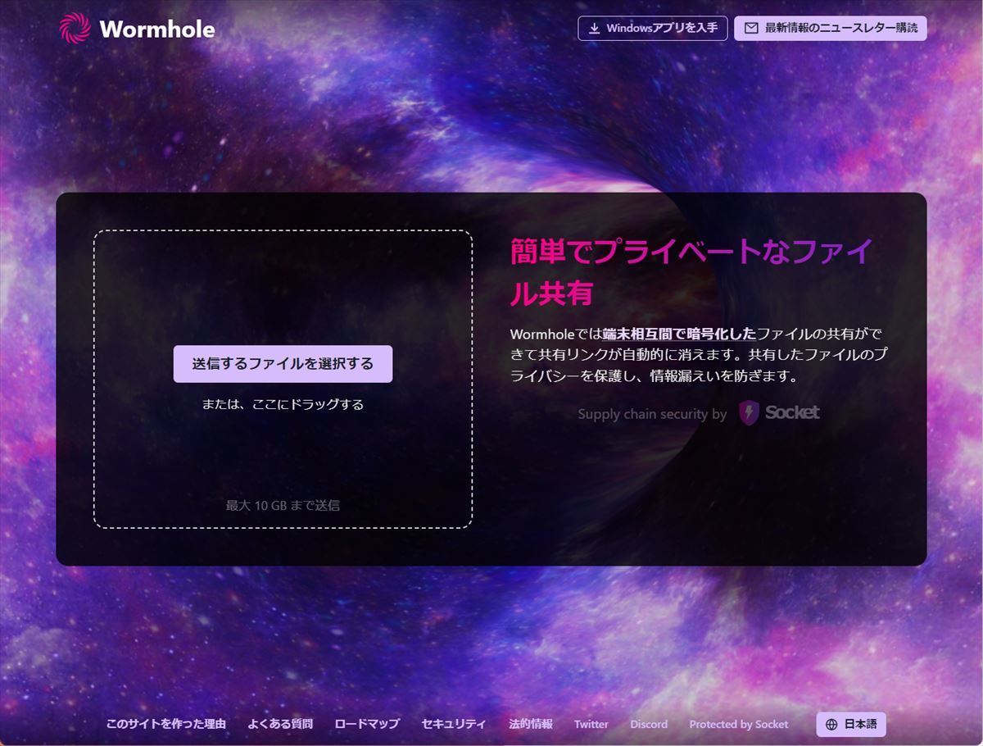Open the end-to-end encryption link (端末相互間で暗号化した)
983x746 pixels.
click(679, 334)
